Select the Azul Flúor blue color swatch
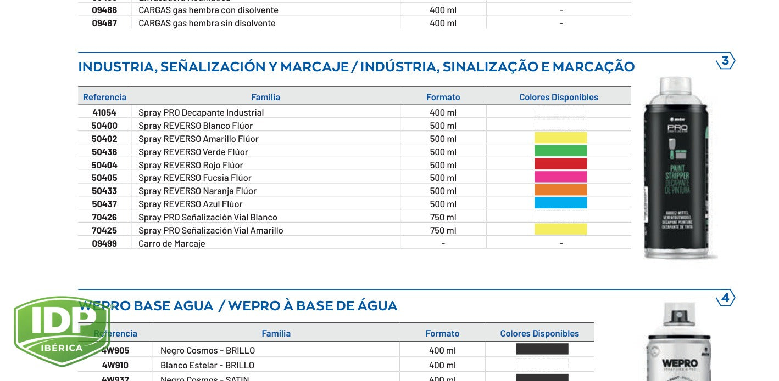This screenshot has height=381, width=779. (560, 203)
